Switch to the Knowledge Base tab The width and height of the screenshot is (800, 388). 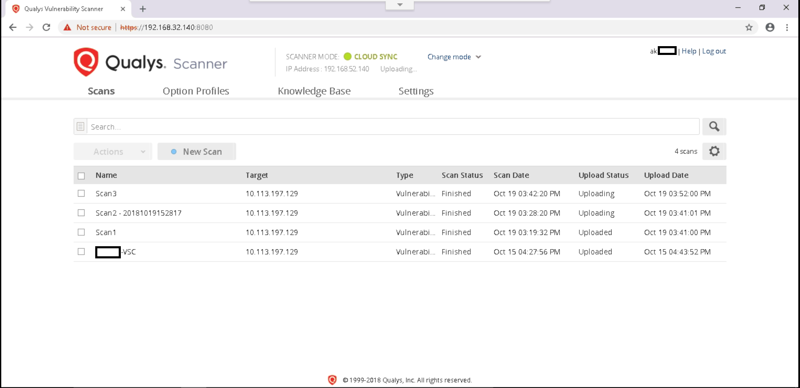click(314, 91)
